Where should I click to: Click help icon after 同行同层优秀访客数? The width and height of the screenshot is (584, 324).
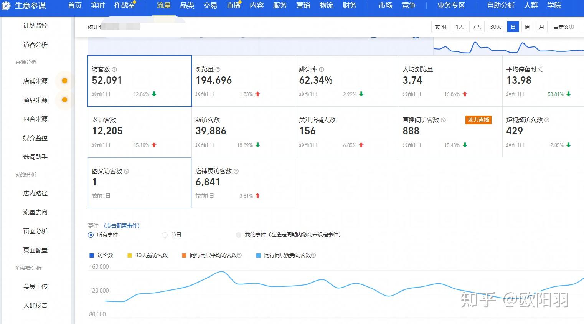point(313,255)
